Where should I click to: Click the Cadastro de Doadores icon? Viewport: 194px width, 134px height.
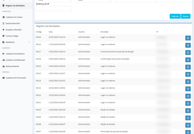coord(3,54)
